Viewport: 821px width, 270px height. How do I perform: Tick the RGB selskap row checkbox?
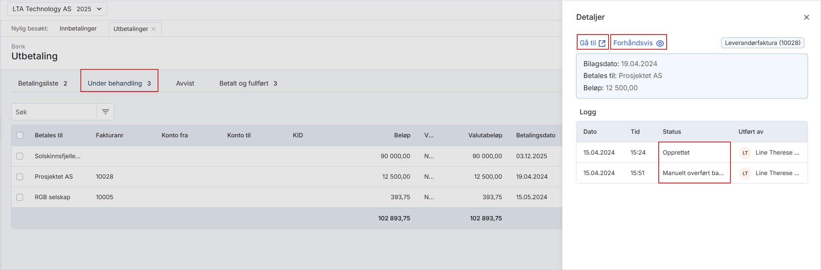point(20,197)
